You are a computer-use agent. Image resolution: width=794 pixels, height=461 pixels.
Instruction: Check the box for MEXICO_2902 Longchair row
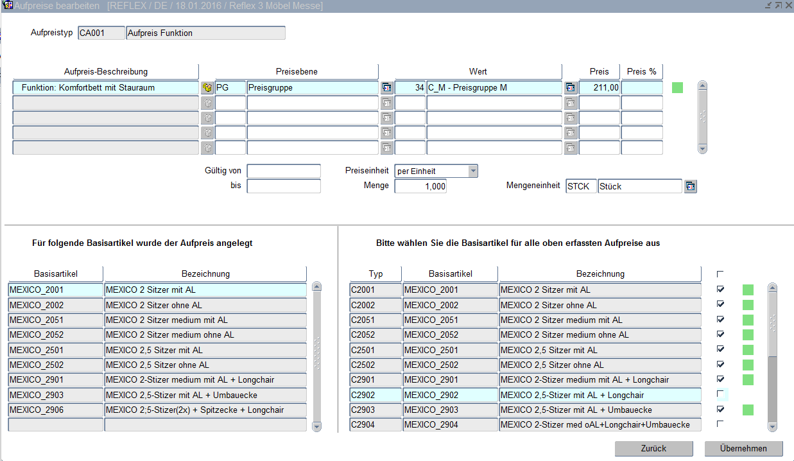pyautogui.click(x=720, y=394)
